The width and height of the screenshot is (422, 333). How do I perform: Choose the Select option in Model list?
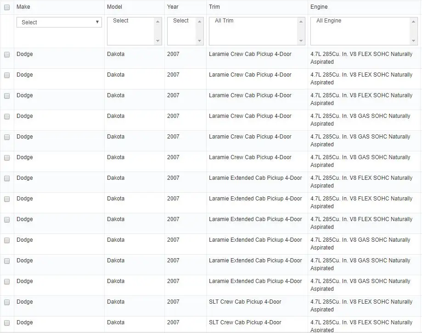(121, 21)
